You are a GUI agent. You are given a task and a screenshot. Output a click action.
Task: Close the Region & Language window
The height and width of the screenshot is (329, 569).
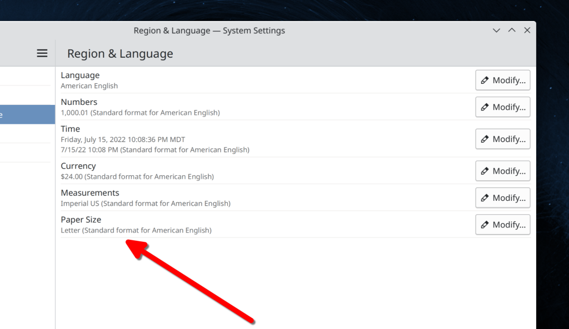tap(527, 31)
